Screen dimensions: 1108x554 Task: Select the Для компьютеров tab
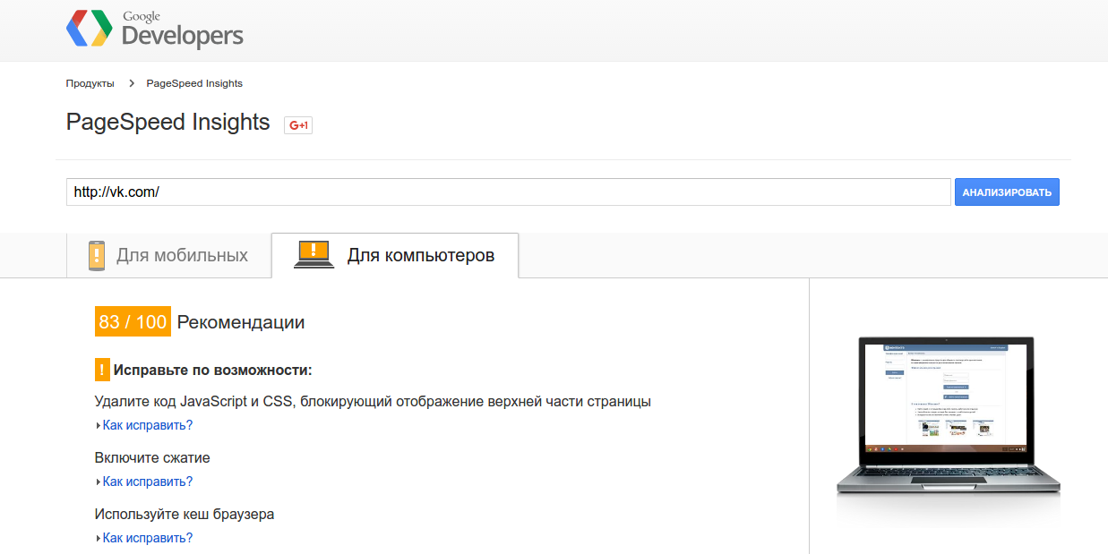[x=395, y=255]
